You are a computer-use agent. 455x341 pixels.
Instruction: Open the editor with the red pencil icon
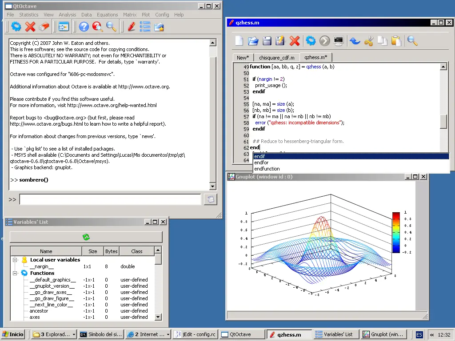tap(132, 27)
